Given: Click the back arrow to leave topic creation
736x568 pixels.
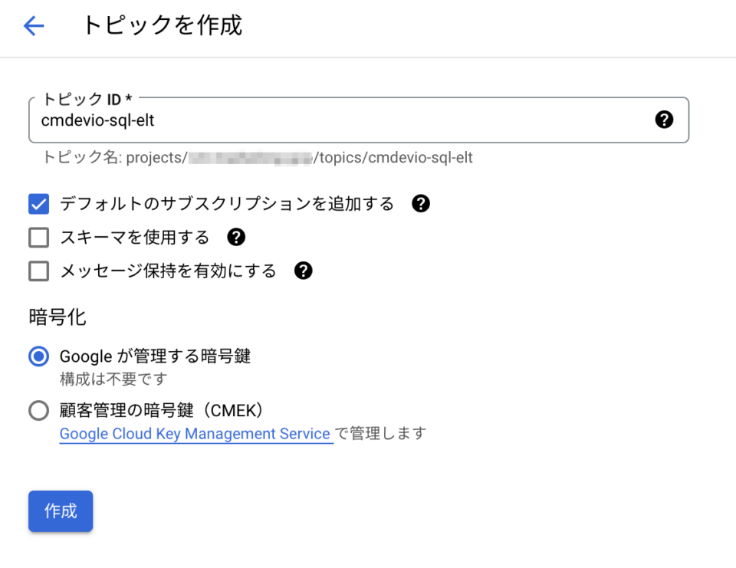Looking at the screenshot, I should click(x=32, y=25).
